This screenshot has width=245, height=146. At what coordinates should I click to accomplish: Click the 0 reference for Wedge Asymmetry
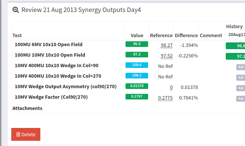coord(171,87)
